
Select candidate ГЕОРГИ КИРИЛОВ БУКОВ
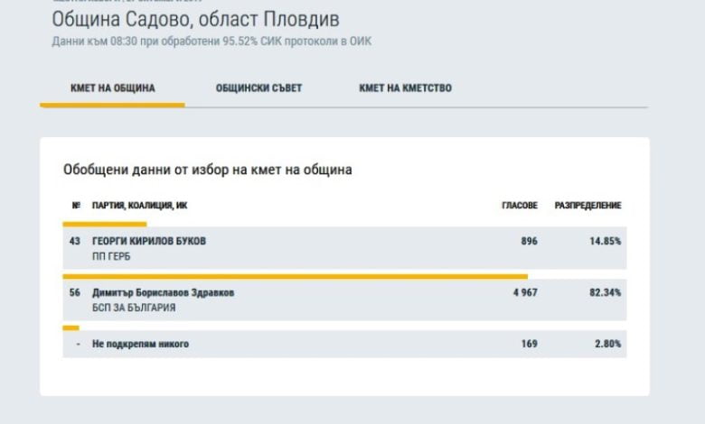tap(149, 241)
